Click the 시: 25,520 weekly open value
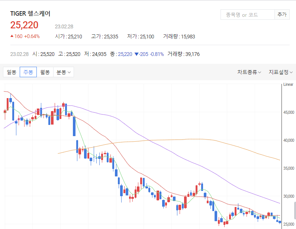The image size is (296, 229). (x=44, y=54)
